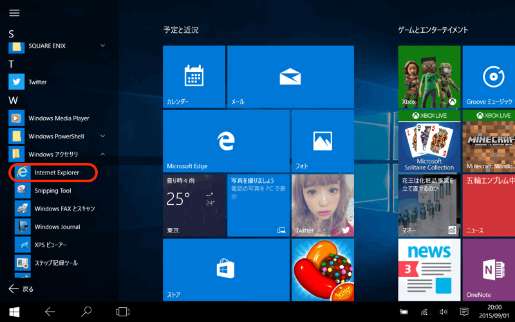
Task: Click the Windows Start button in the taskbar
Action: [x=14, y=312]
